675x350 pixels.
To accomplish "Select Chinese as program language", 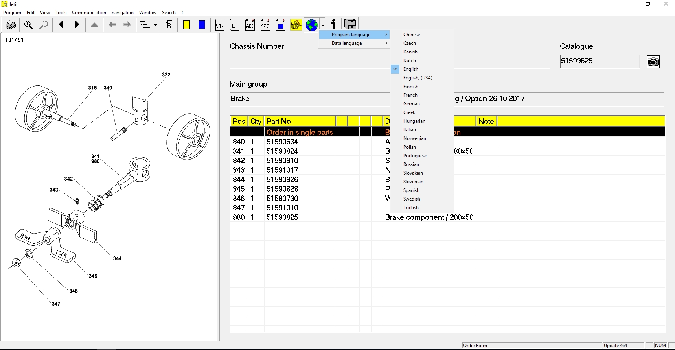I will (x=422, y=35).
